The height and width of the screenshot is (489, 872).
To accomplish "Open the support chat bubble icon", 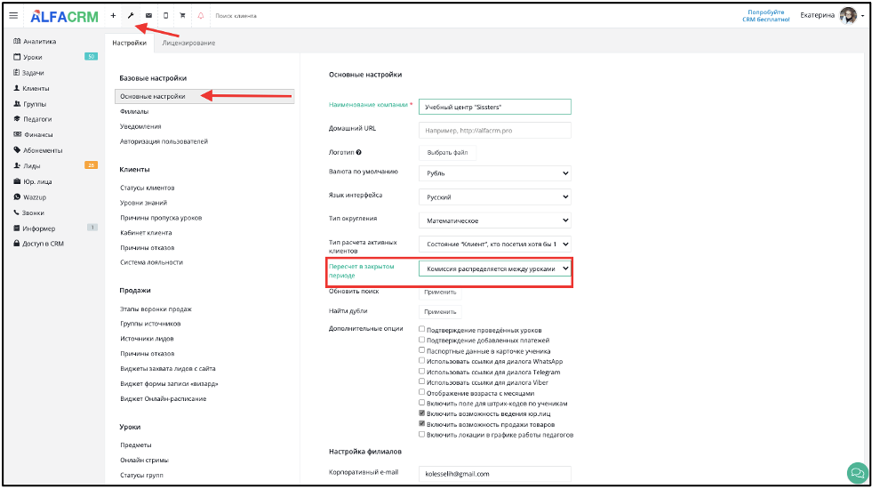I will tap(857, 473).
